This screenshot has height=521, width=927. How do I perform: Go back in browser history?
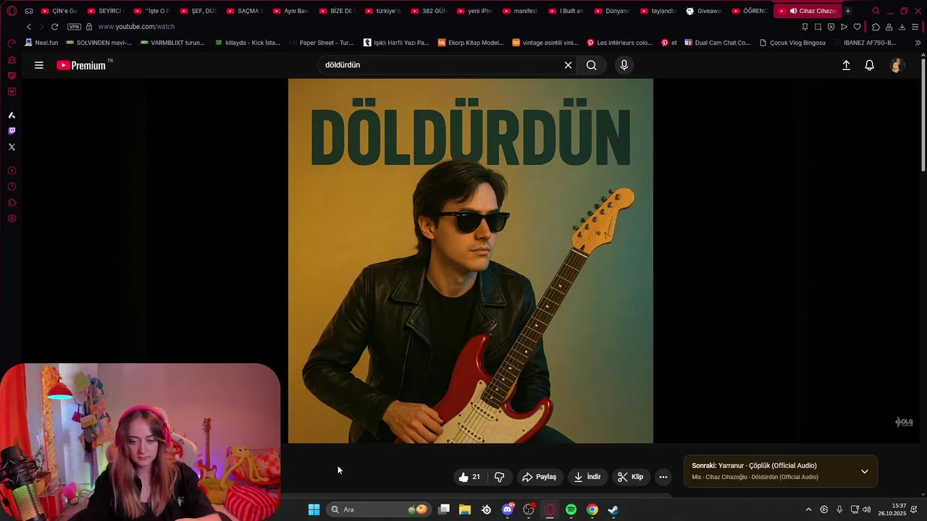click(29, 27)
